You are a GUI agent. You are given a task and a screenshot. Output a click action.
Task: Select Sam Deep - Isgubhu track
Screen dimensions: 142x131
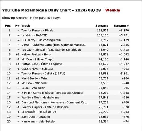(x=35, y=117)
